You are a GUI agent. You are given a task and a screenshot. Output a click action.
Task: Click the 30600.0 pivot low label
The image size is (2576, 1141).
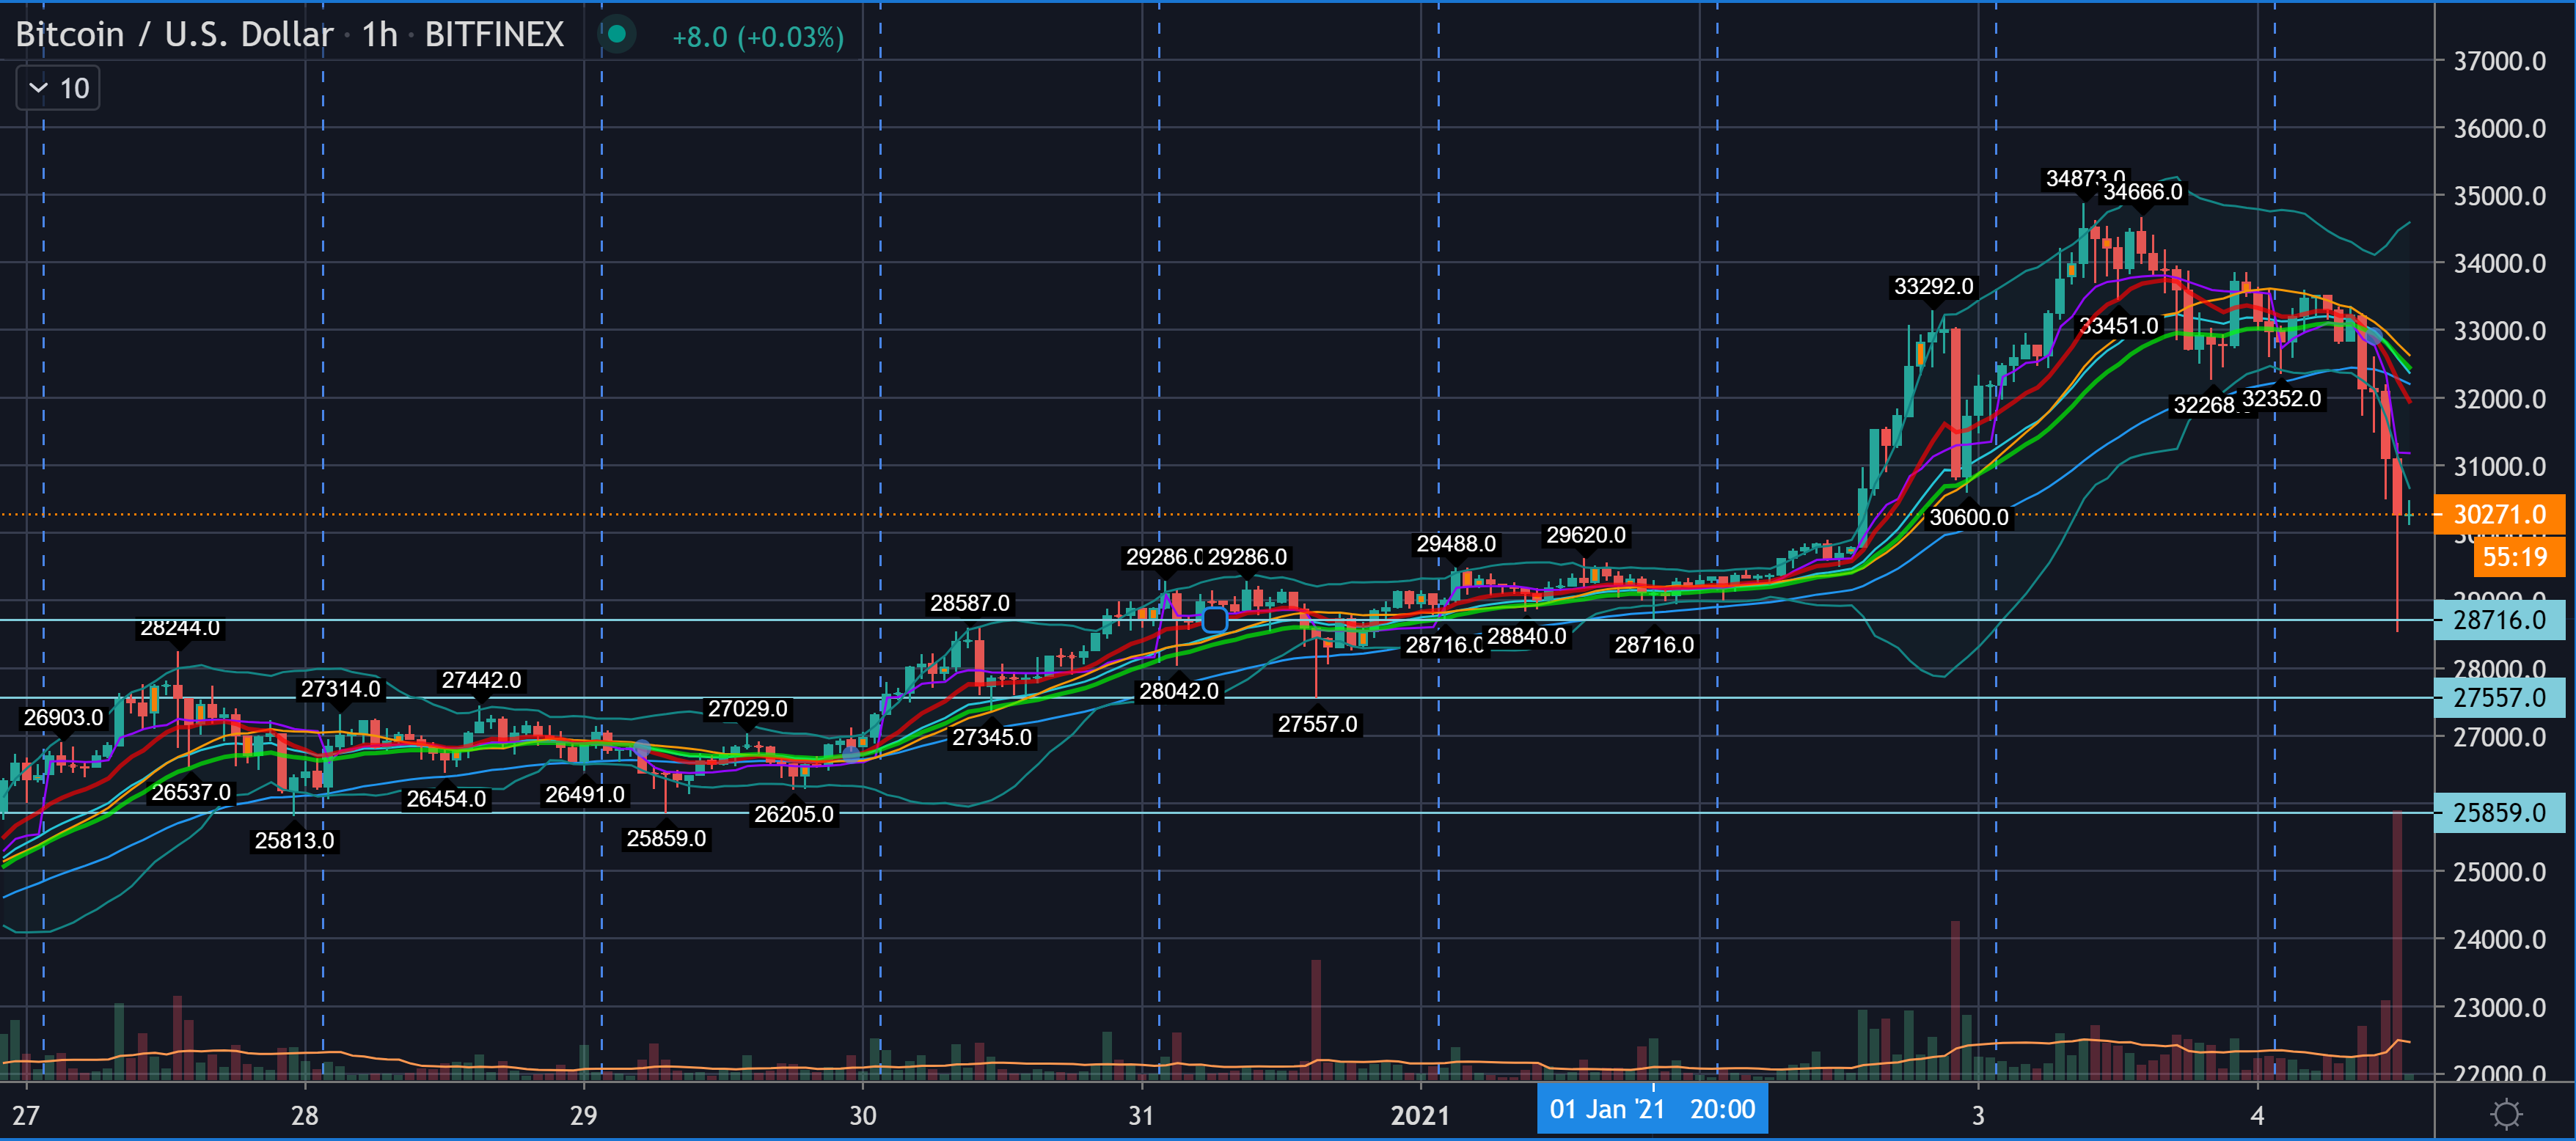coord(1968,517)
